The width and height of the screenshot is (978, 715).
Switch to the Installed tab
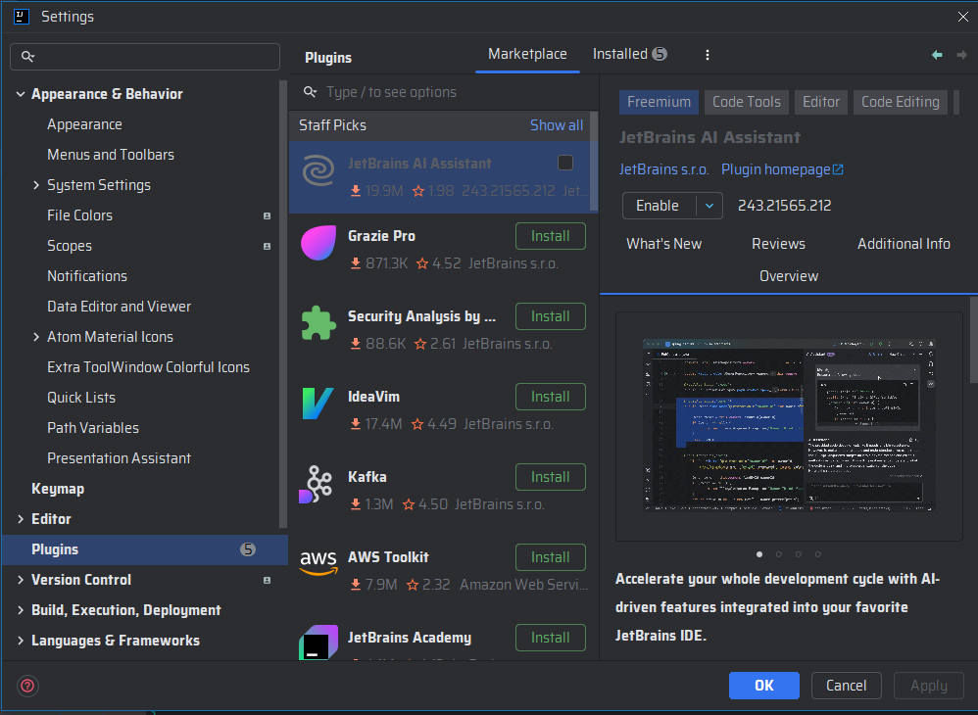click(630, 54)
